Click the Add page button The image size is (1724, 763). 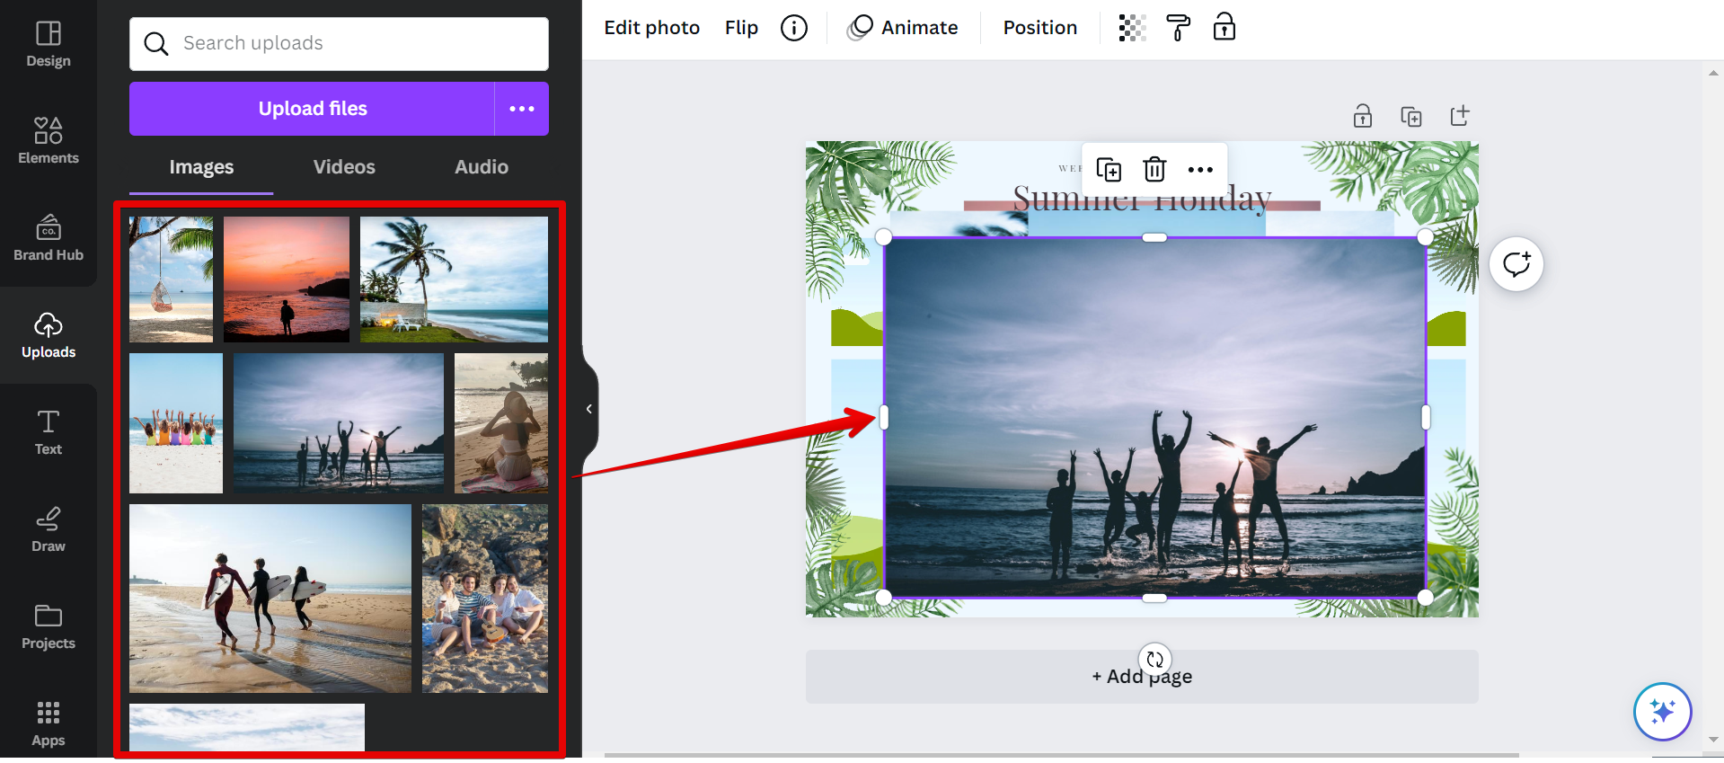point(1142,677)
